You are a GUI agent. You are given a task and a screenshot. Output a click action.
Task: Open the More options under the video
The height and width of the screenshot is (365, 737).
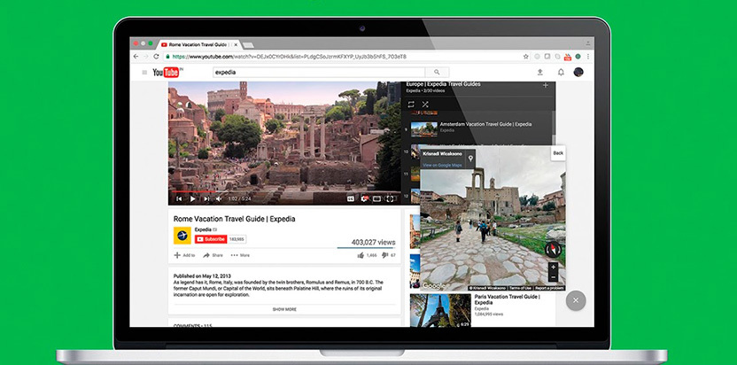(x=240, y=255)
